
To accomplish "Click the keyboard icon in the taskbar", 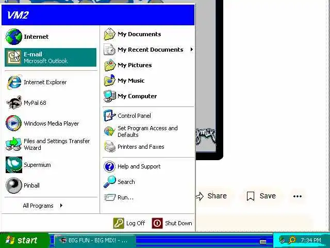I will click(263, 242).
